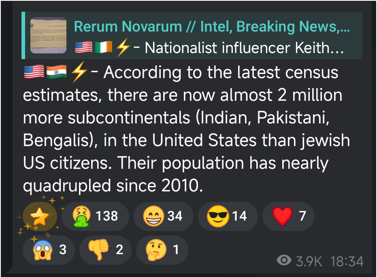Click the 3.9K view count
Image resolution: width=377 pixels, height=278 pixels.
[309, 261]
